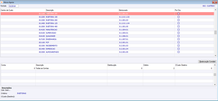218x101 pixels.
Task: Click the Estruturado column header
Action: click(147, 10)
